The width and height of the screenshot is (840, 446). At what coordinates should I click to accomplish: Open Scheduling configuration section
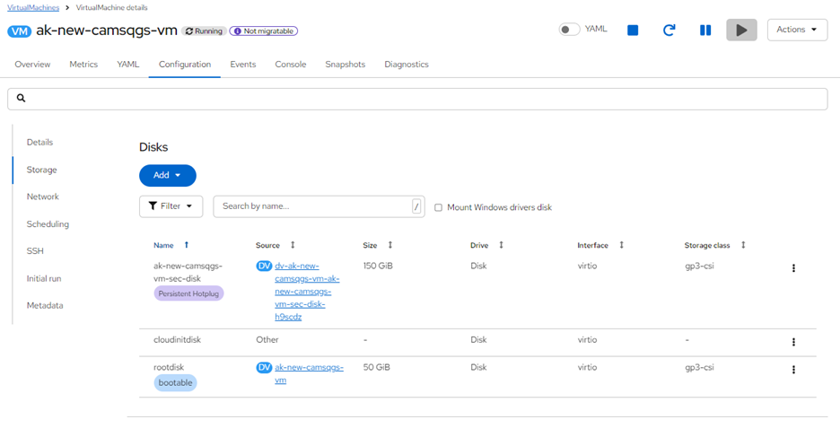tap(48, 223)
